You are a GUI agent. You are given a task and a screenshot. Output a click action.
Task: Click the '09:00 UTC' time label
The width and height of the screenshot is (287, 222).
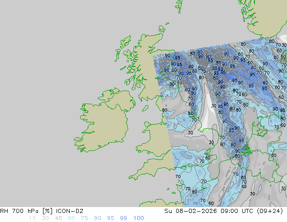237,211
